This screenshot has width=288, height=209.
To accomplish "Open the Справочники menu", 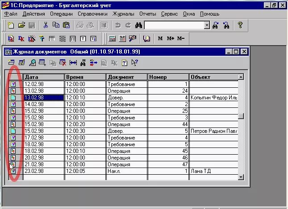I will tap(92, 14).
